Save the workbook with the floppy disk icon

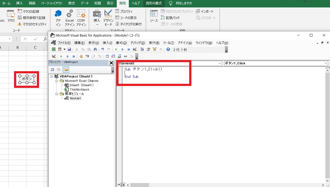pyautogui.click(x=69, y=49)
